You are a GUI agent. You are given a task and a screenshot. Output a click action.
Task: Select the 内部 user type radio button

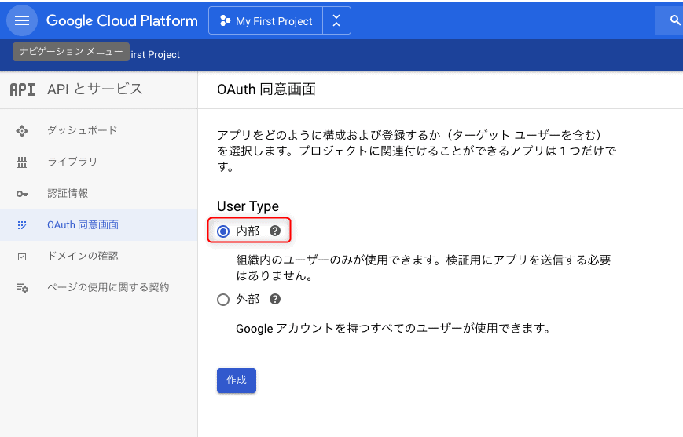(x=223, y=231)
